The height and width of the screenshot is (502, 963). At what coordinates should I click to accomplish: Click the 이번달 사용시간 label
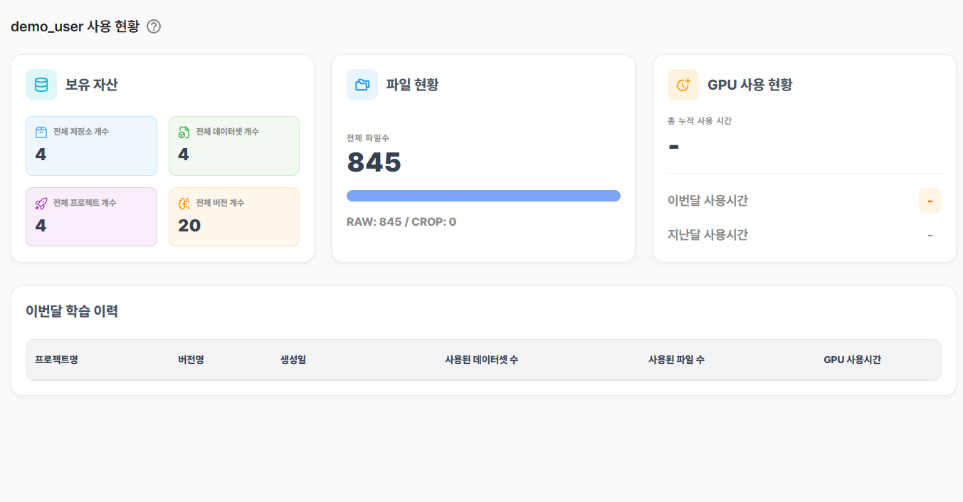point(707,201)
